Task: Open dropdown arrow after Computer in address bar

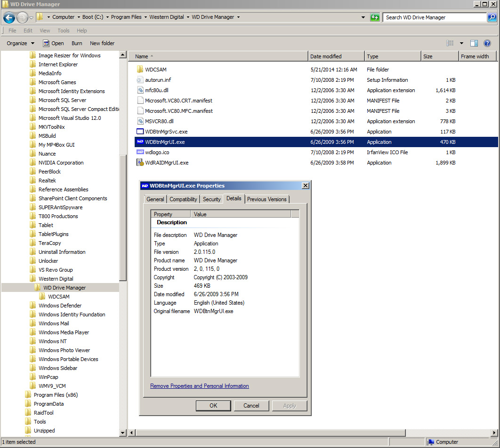Action: pyautogui.click(x=79, y=17)
